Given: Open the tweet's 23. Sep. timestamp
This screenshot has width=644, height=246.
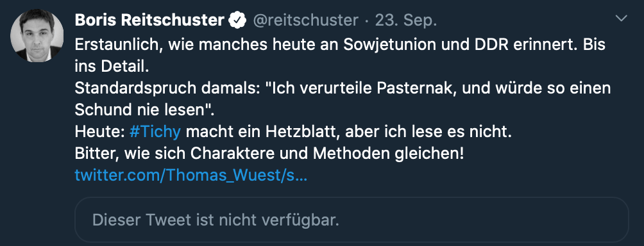Looking at the screenshot, I should pyautogui.click(x=406, y=20).
